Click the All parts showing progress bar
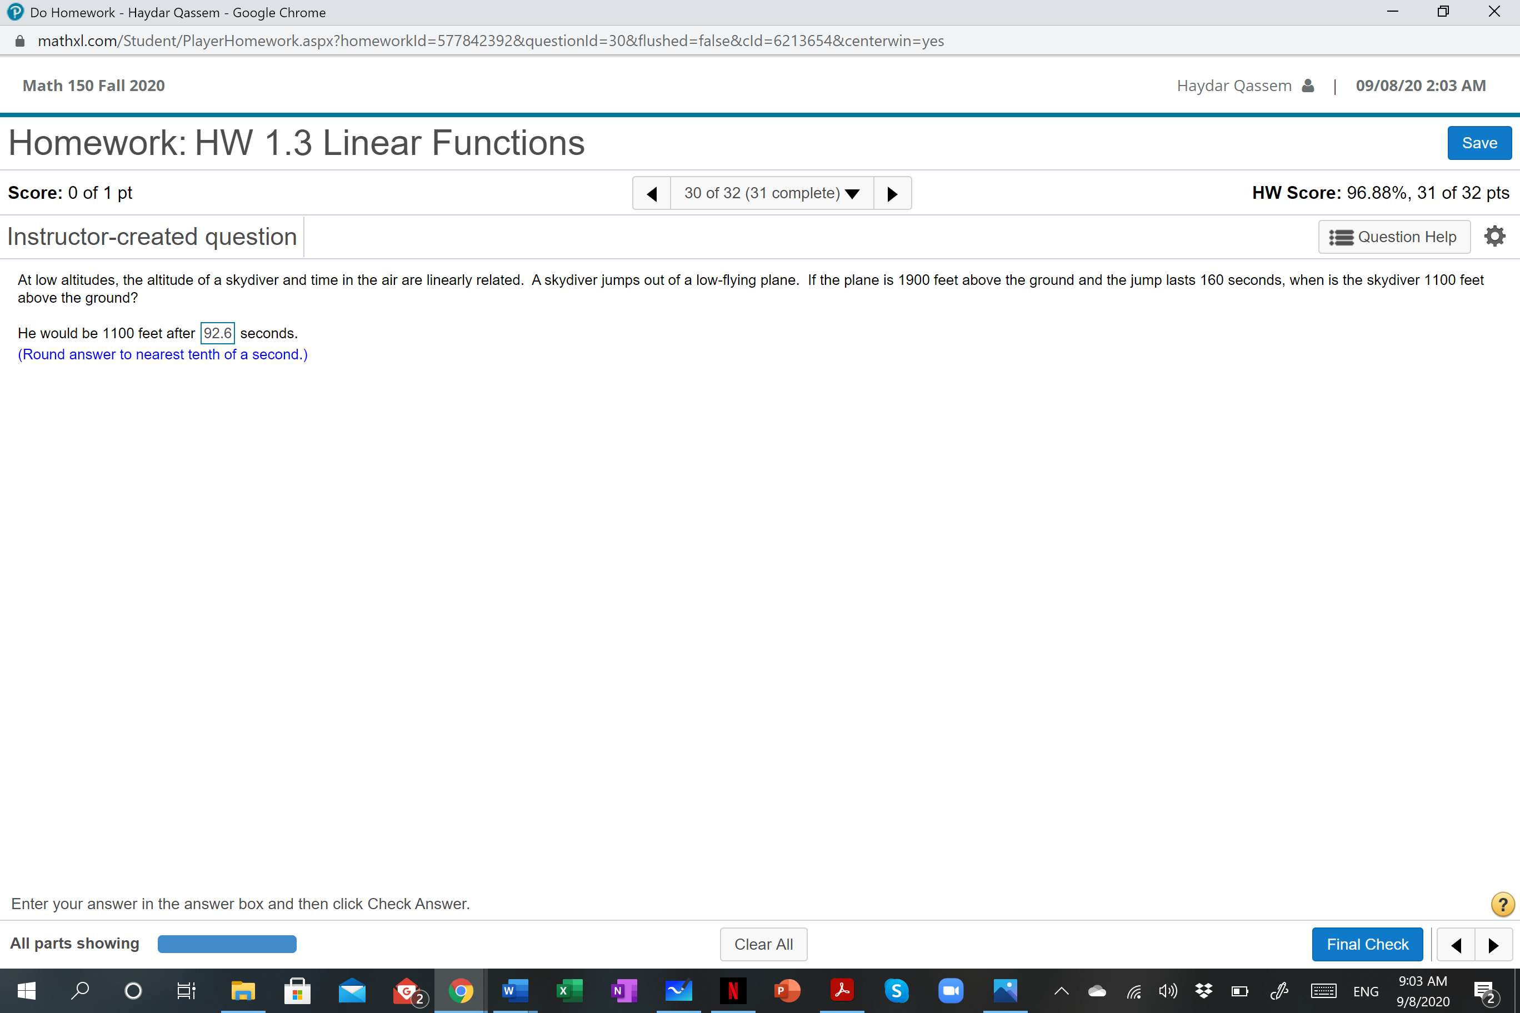Image resolution: width=1520 pixels, height=1013 pixels. (x=227, y=944)
